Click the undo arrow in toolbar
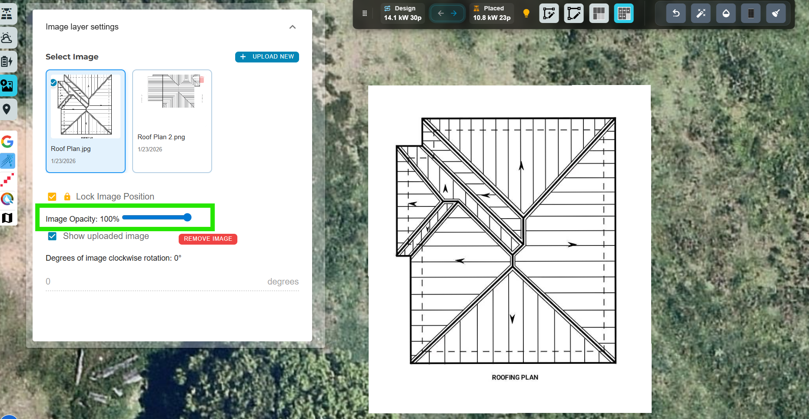 [676, 13]
